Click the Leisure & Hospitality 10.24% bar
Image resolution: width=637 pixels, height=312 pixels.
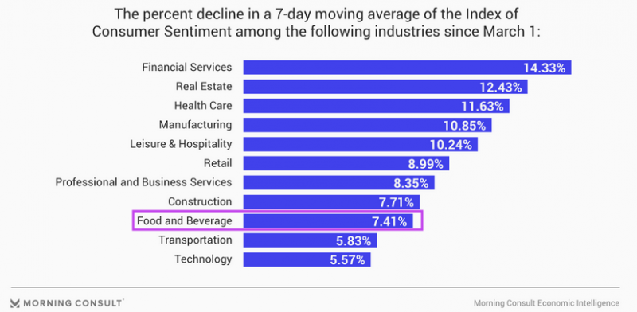coord(361,144)
